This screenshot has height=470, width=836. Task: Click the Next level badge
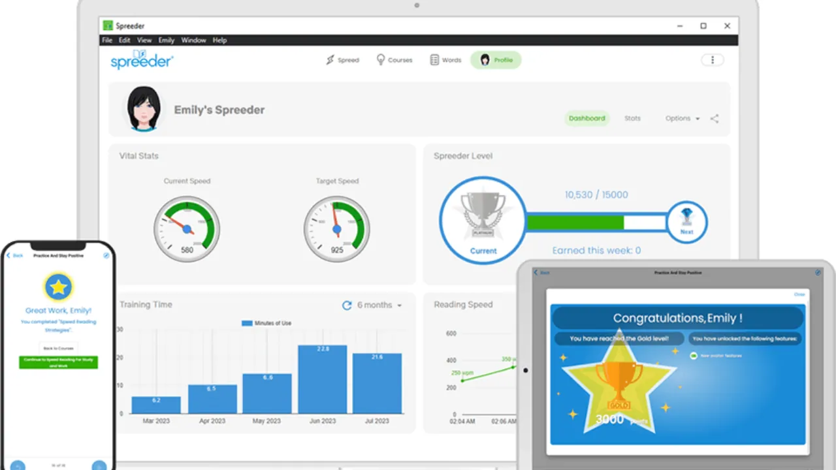pyautogui.click(x=686, y=222)
